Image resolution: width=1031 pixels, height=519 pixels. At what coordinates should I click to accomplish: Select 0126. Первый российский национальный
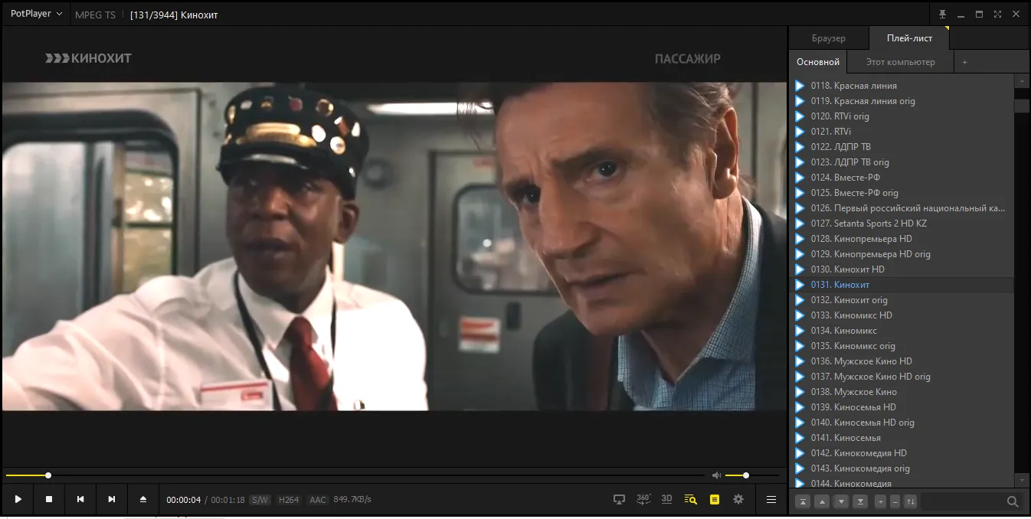click(902, 208)
